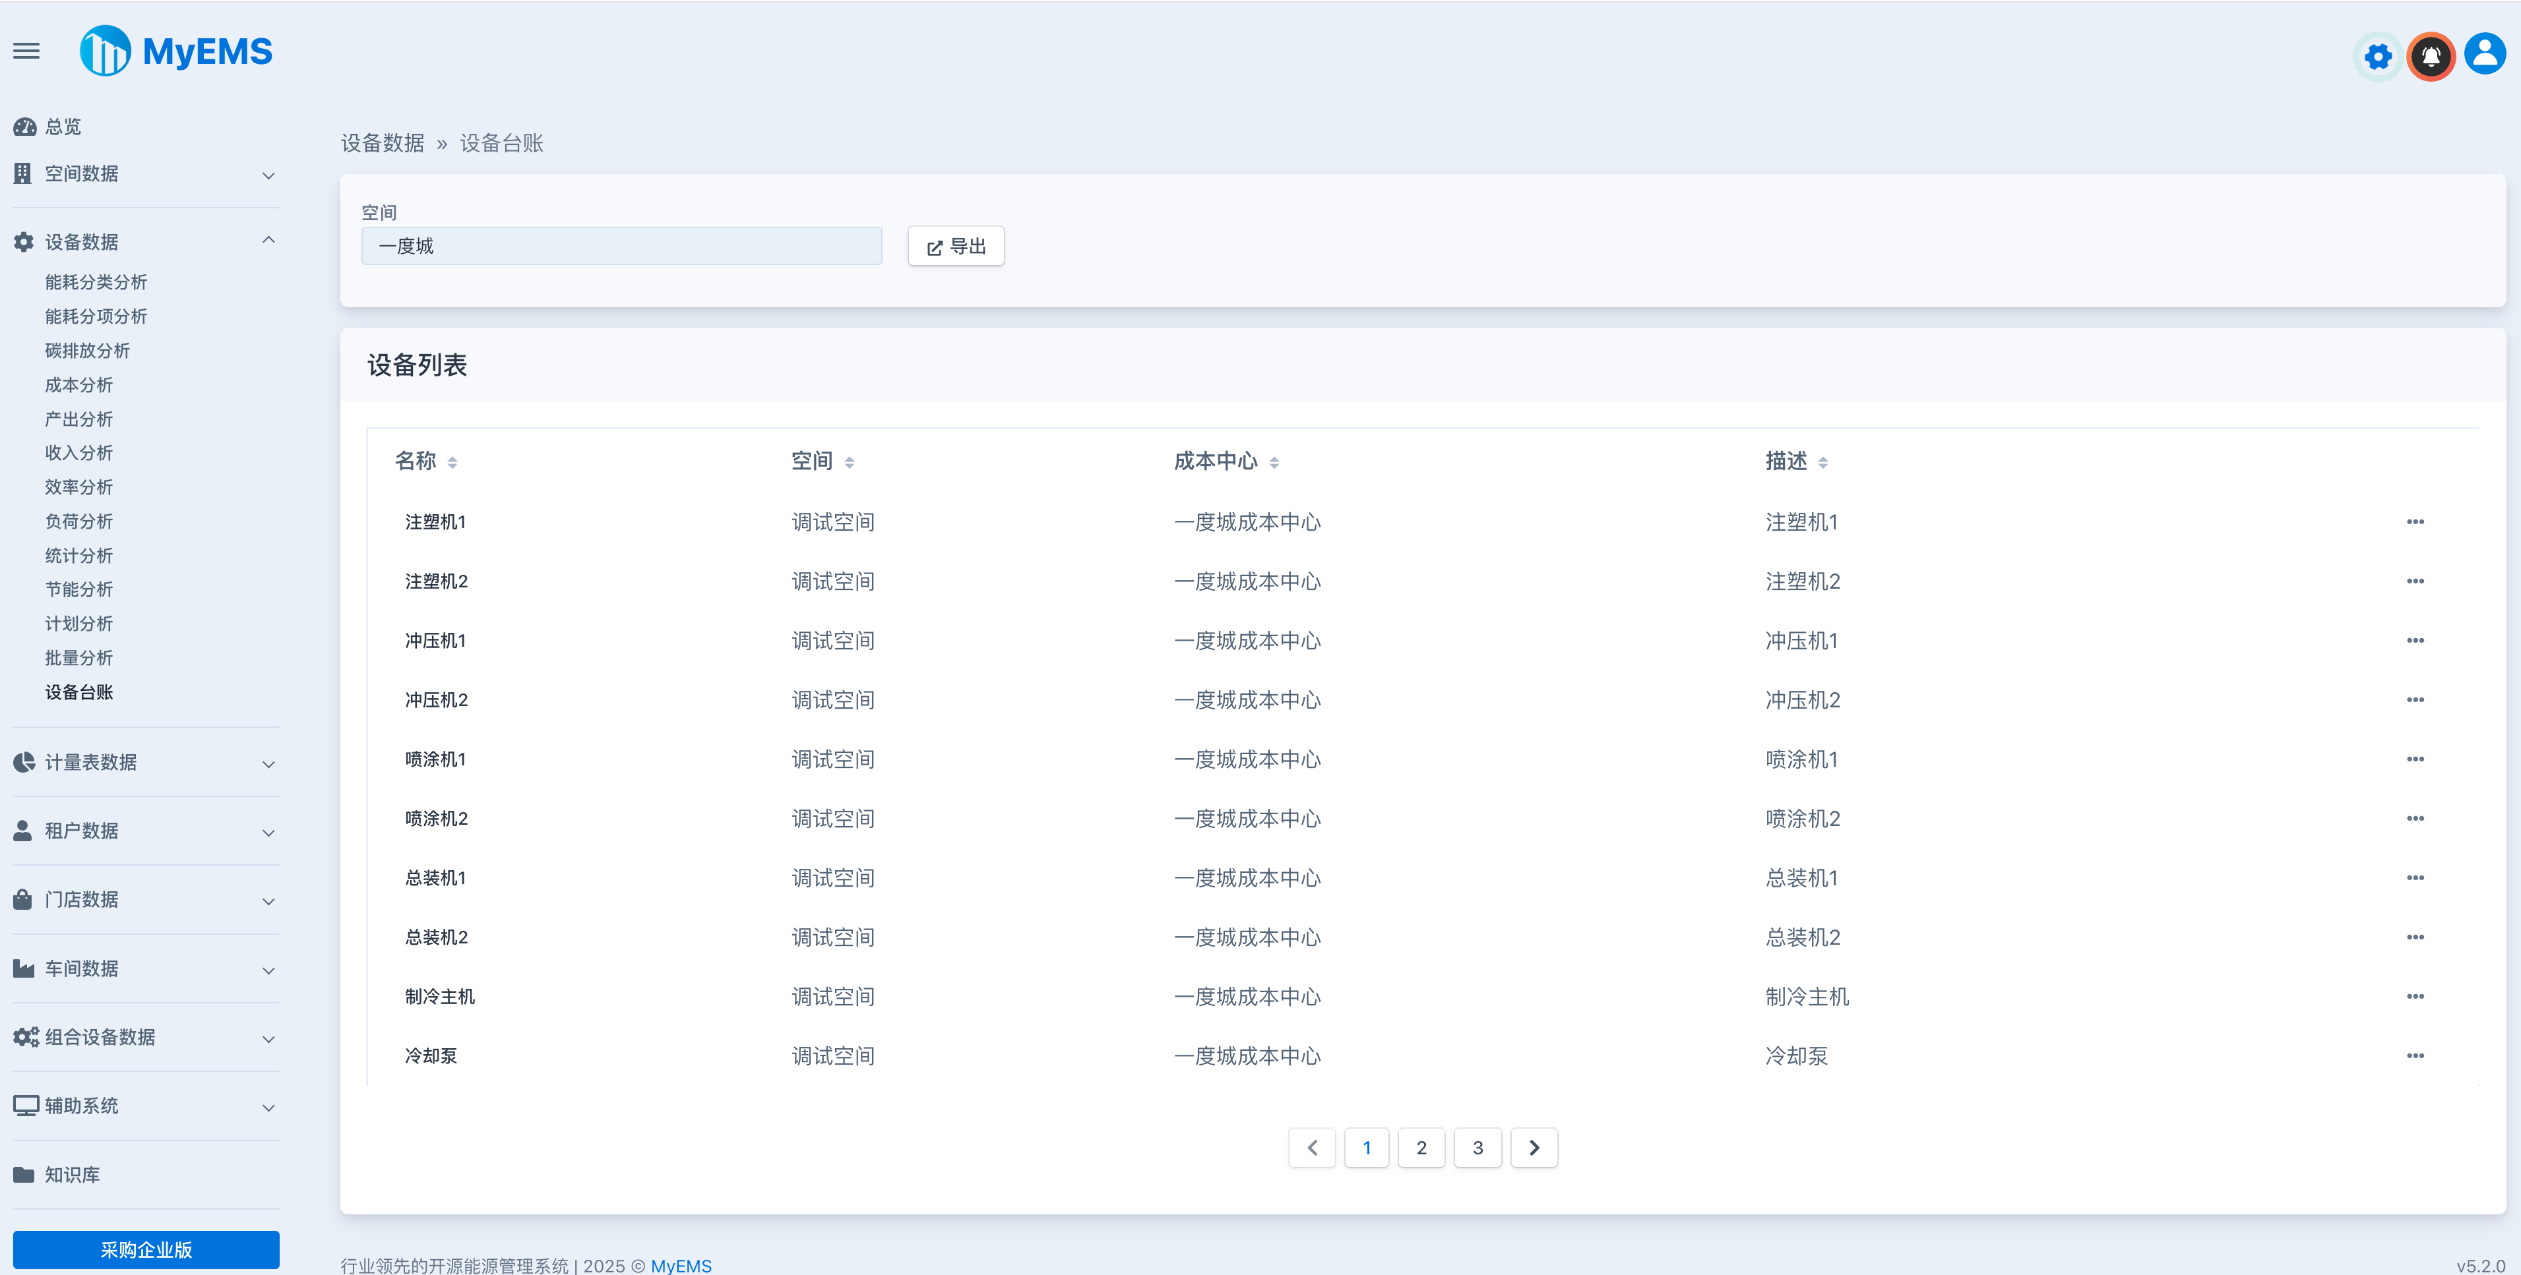The height and width of the screenshot is (1275, 2521).
Task: Open the actions menu for 注塑机1 row
Action: (x=2415, y=521)
